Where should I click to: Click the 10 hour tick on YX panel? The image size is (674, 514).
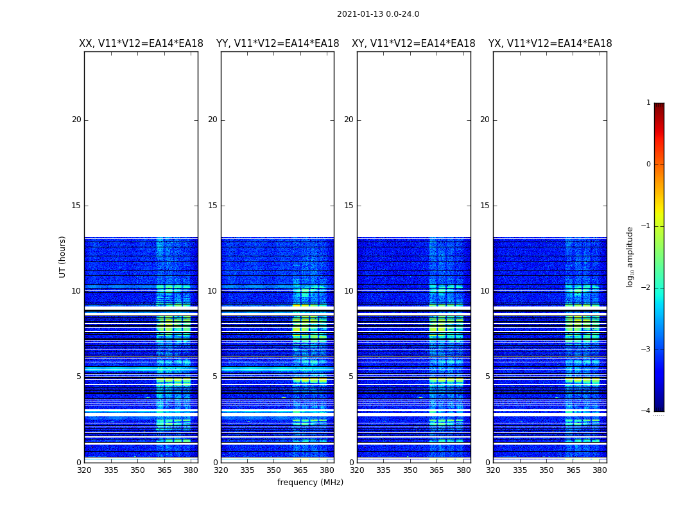click(x=485, y=291)
